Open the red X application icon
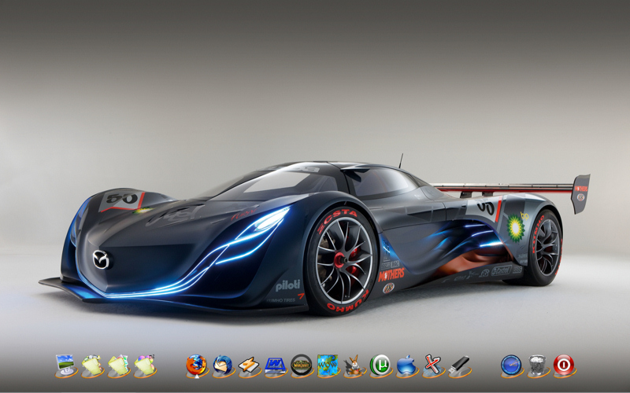 tap(432, 365)
